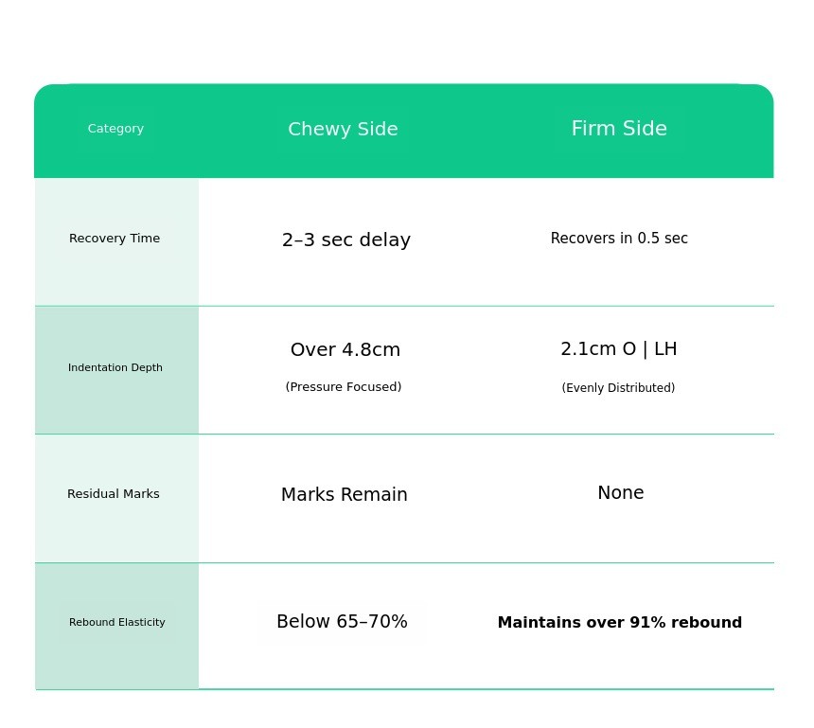Viewport: 814px width, 728px height.
Task: Click the Indentation Depth row label
Action: (115, 367)
